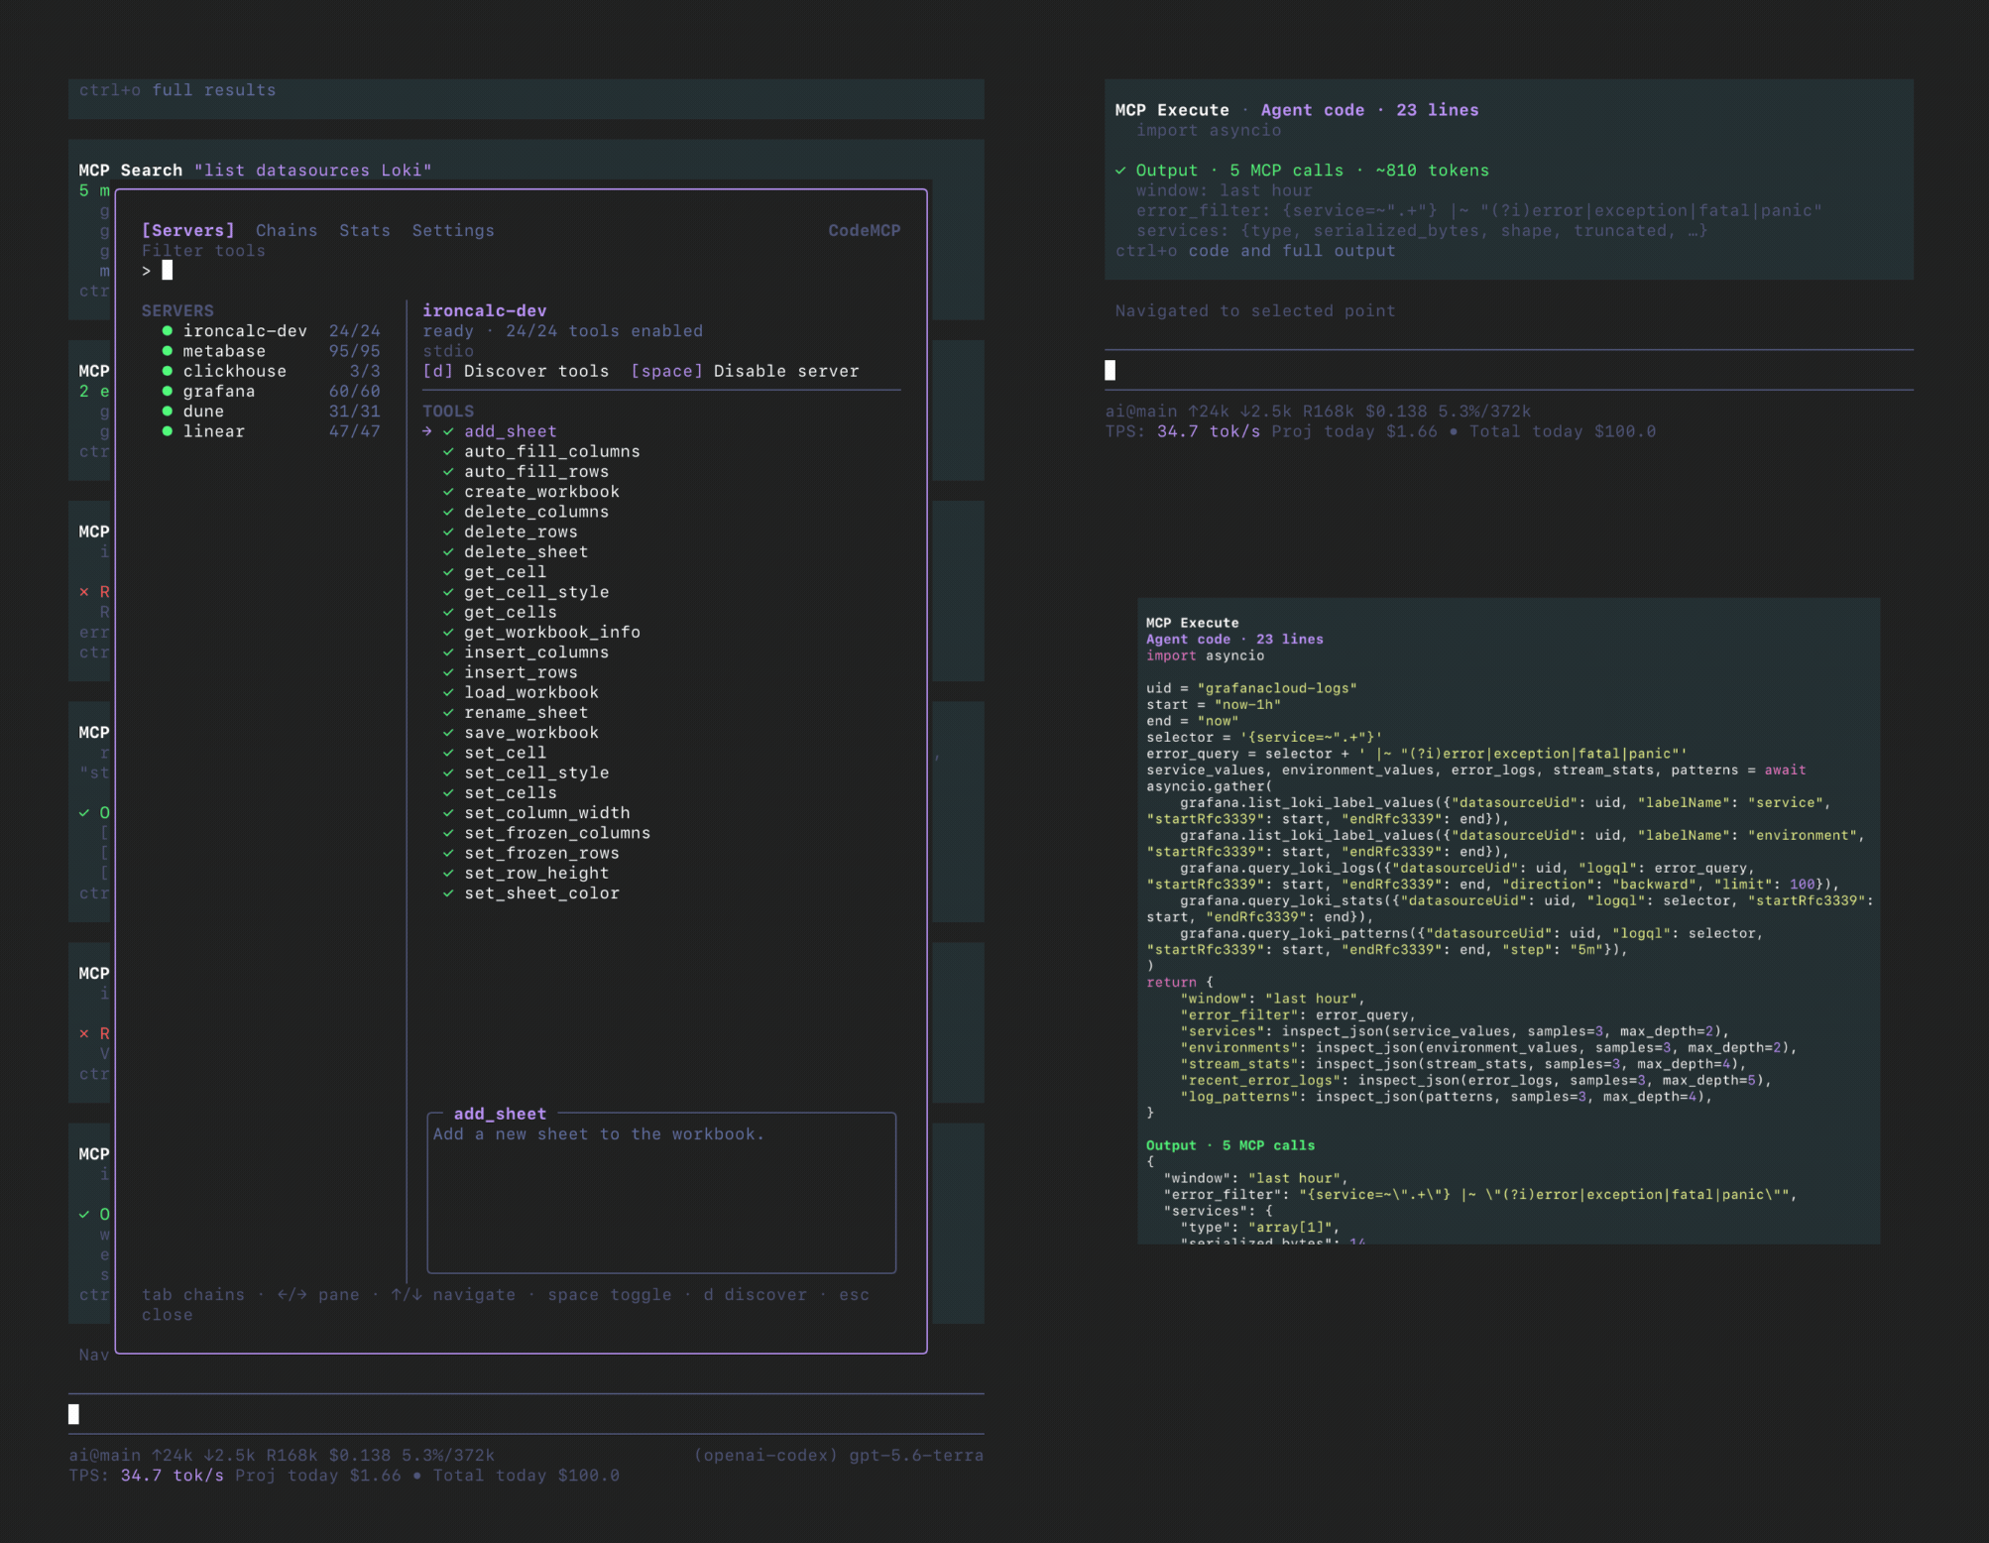The image size is (1989, 1543).
Task: Select the get_workbook_info tool name
Action: [x=552, y=633]
